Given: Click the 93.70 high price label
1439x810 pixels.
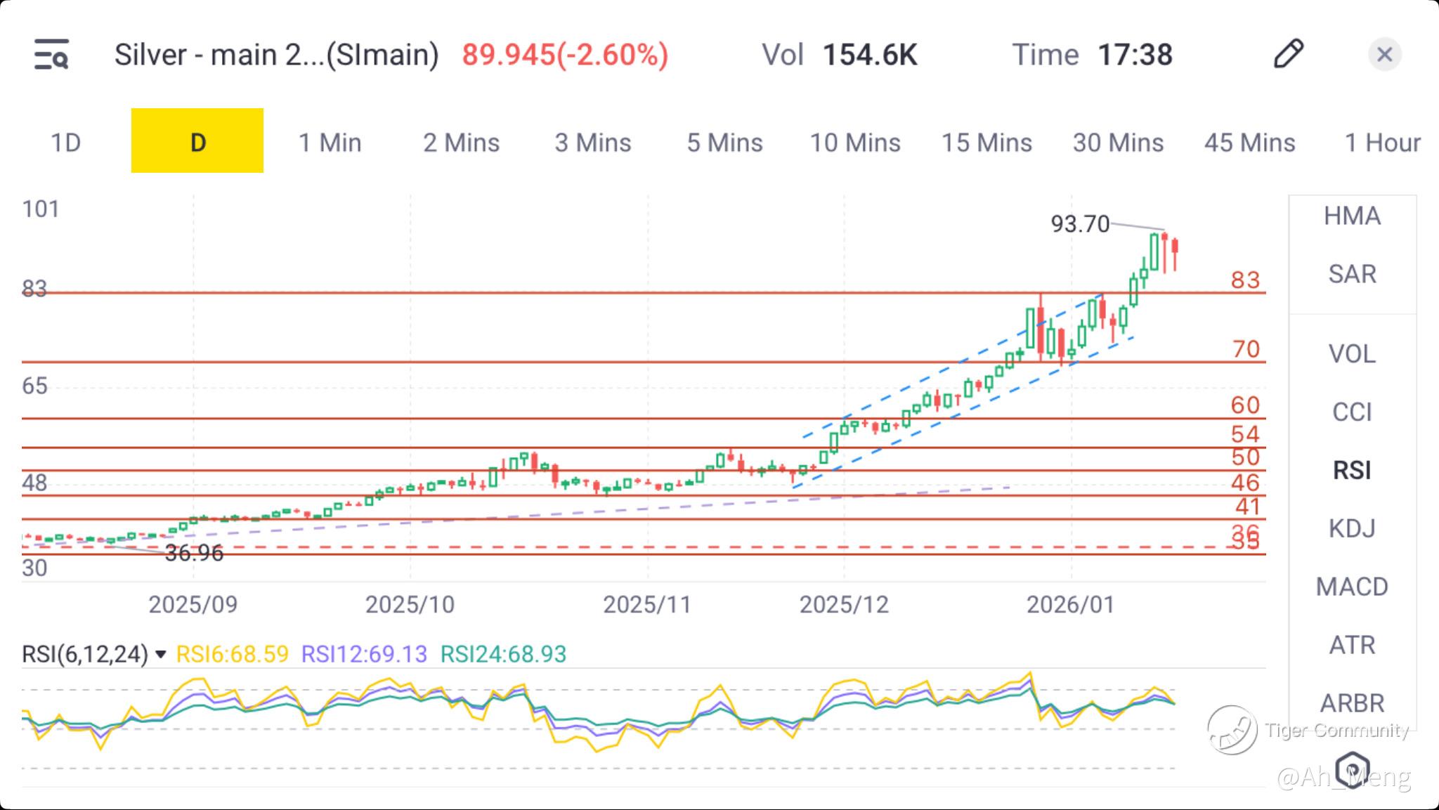Looking at the screenshot, I should (1079, 224).
